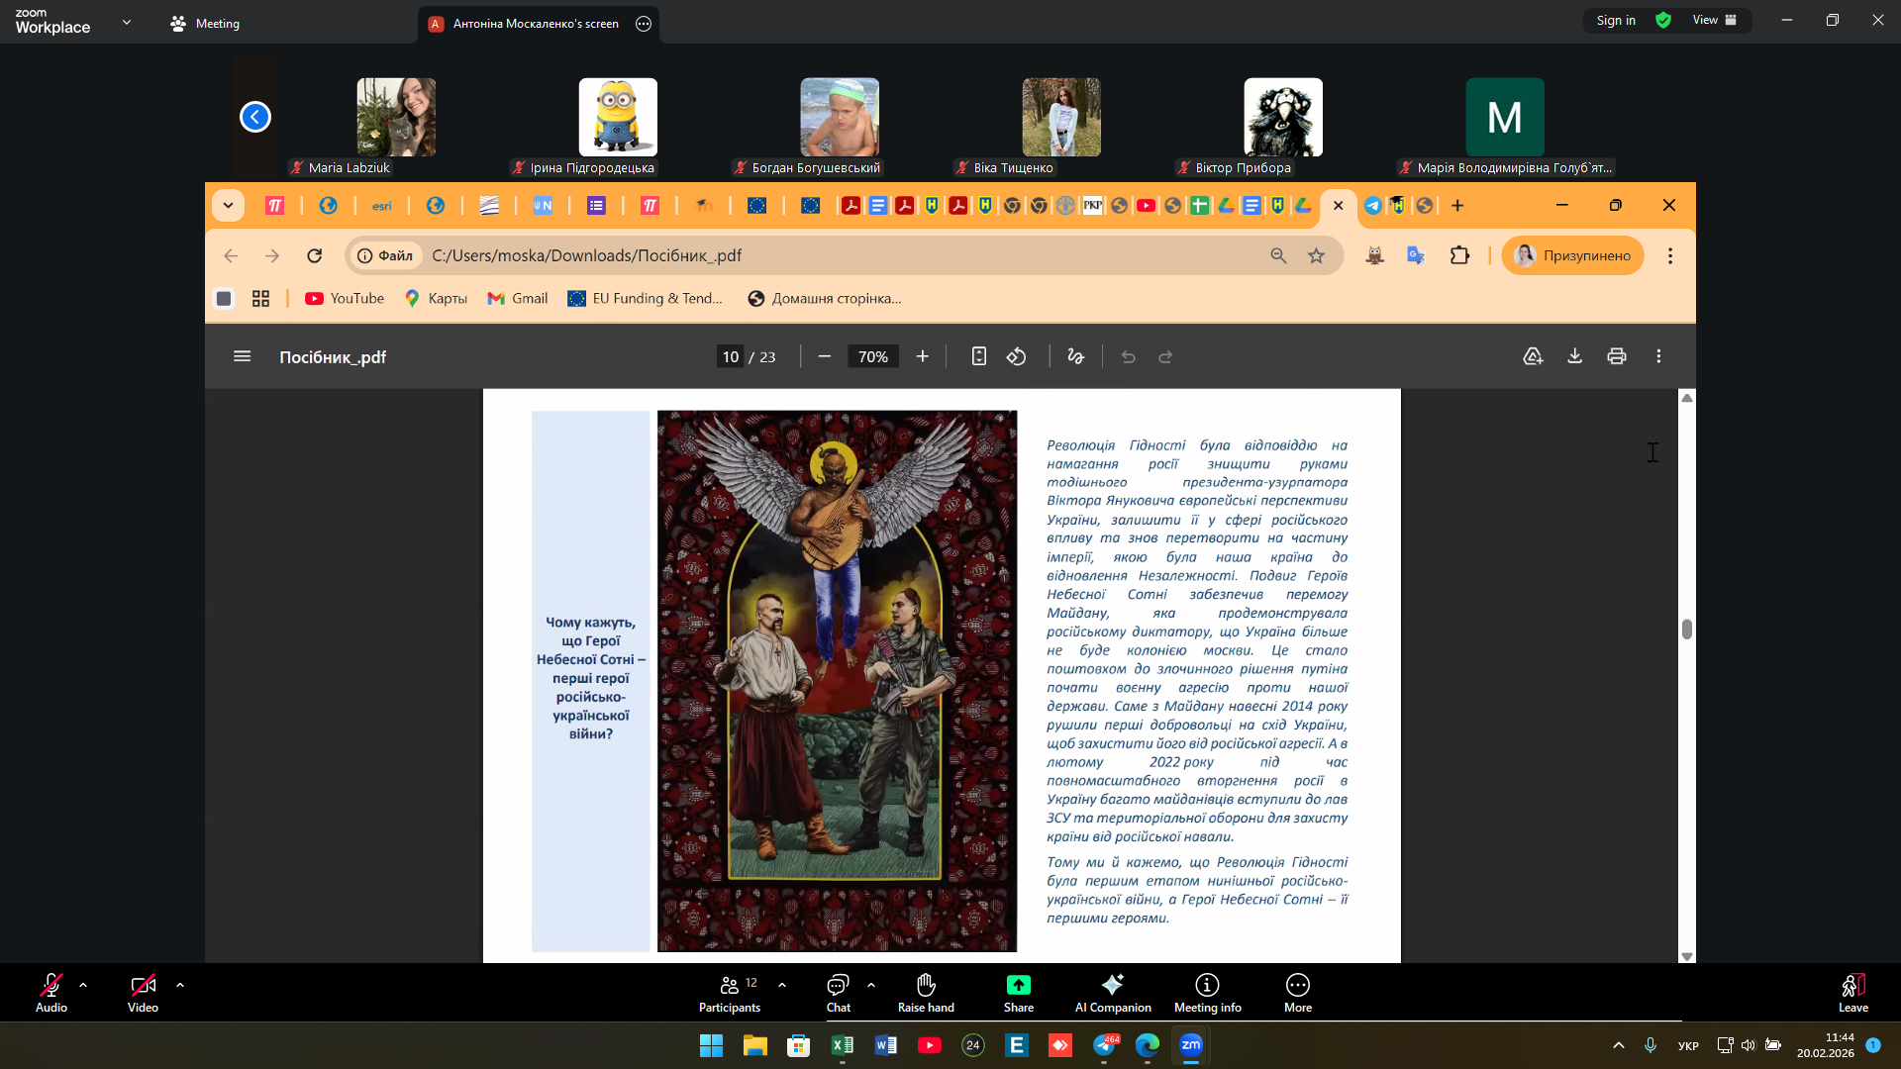Expand audio options arrow
This screenshot has width=1901, height=1069.
coord(83,985)
